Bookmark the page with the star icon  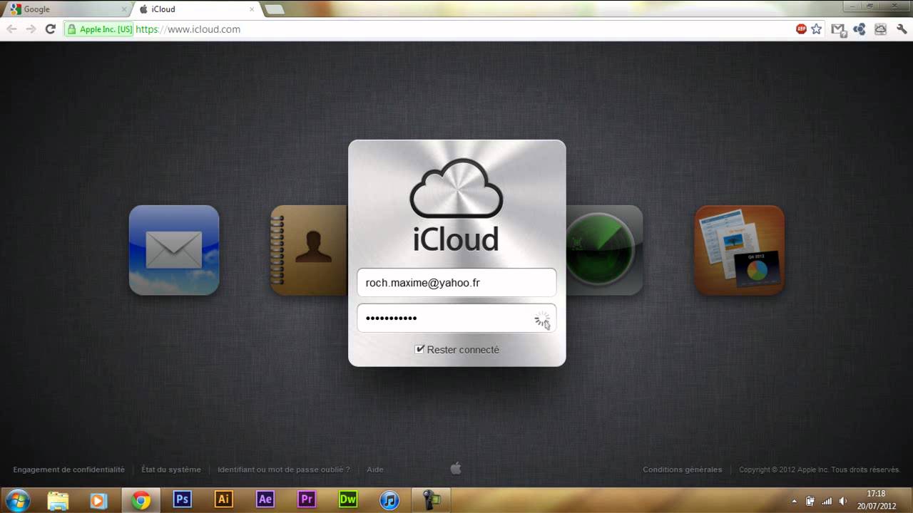815,29
